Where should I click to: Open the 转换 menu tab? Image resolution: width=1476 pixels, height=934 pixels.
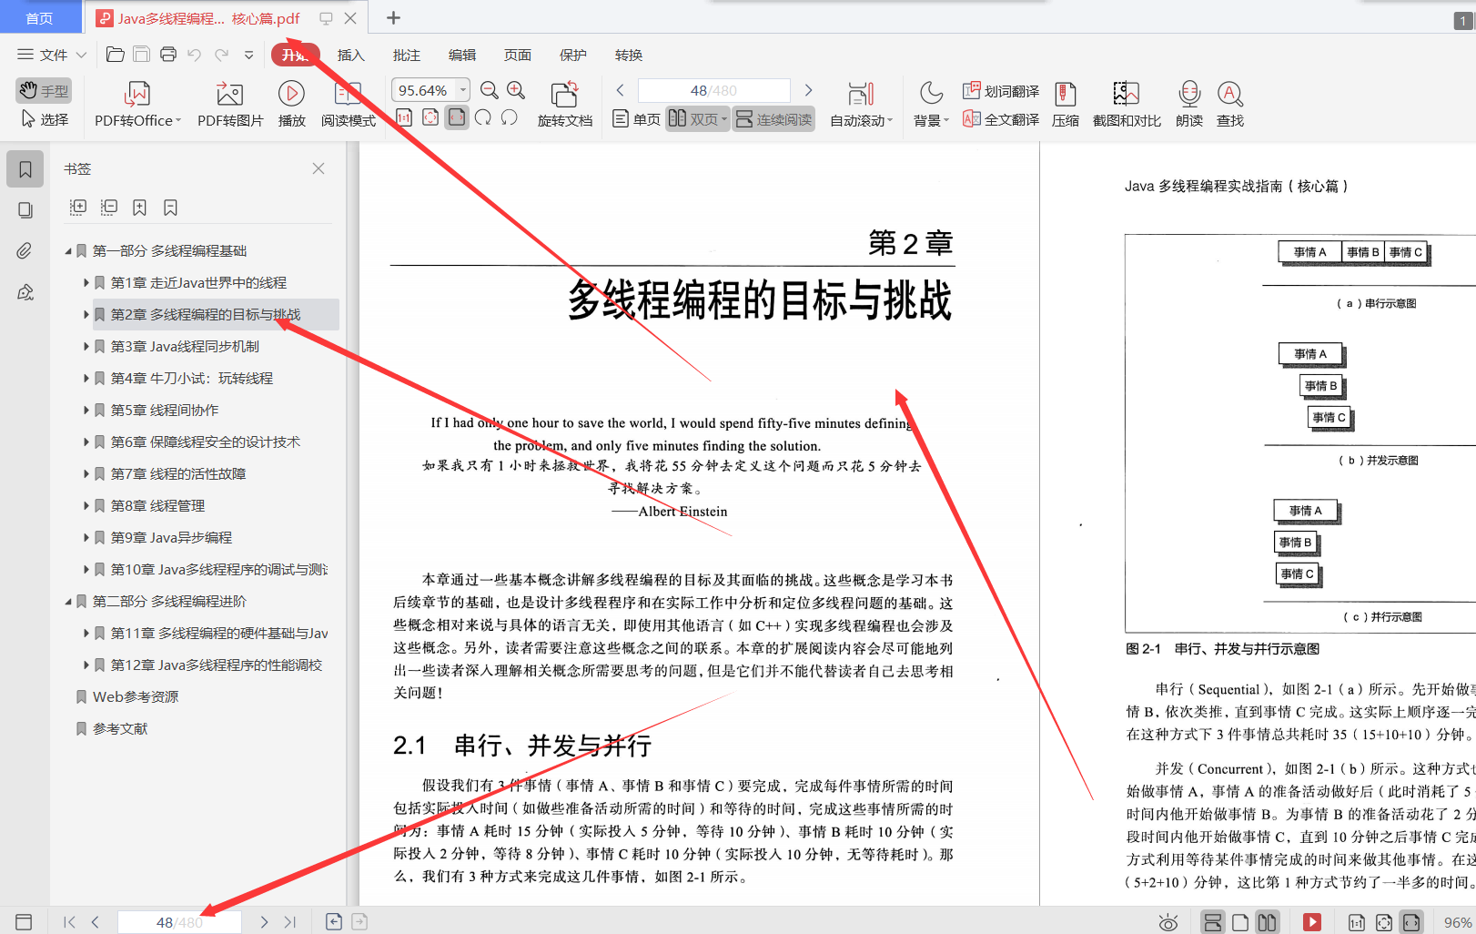628,55
